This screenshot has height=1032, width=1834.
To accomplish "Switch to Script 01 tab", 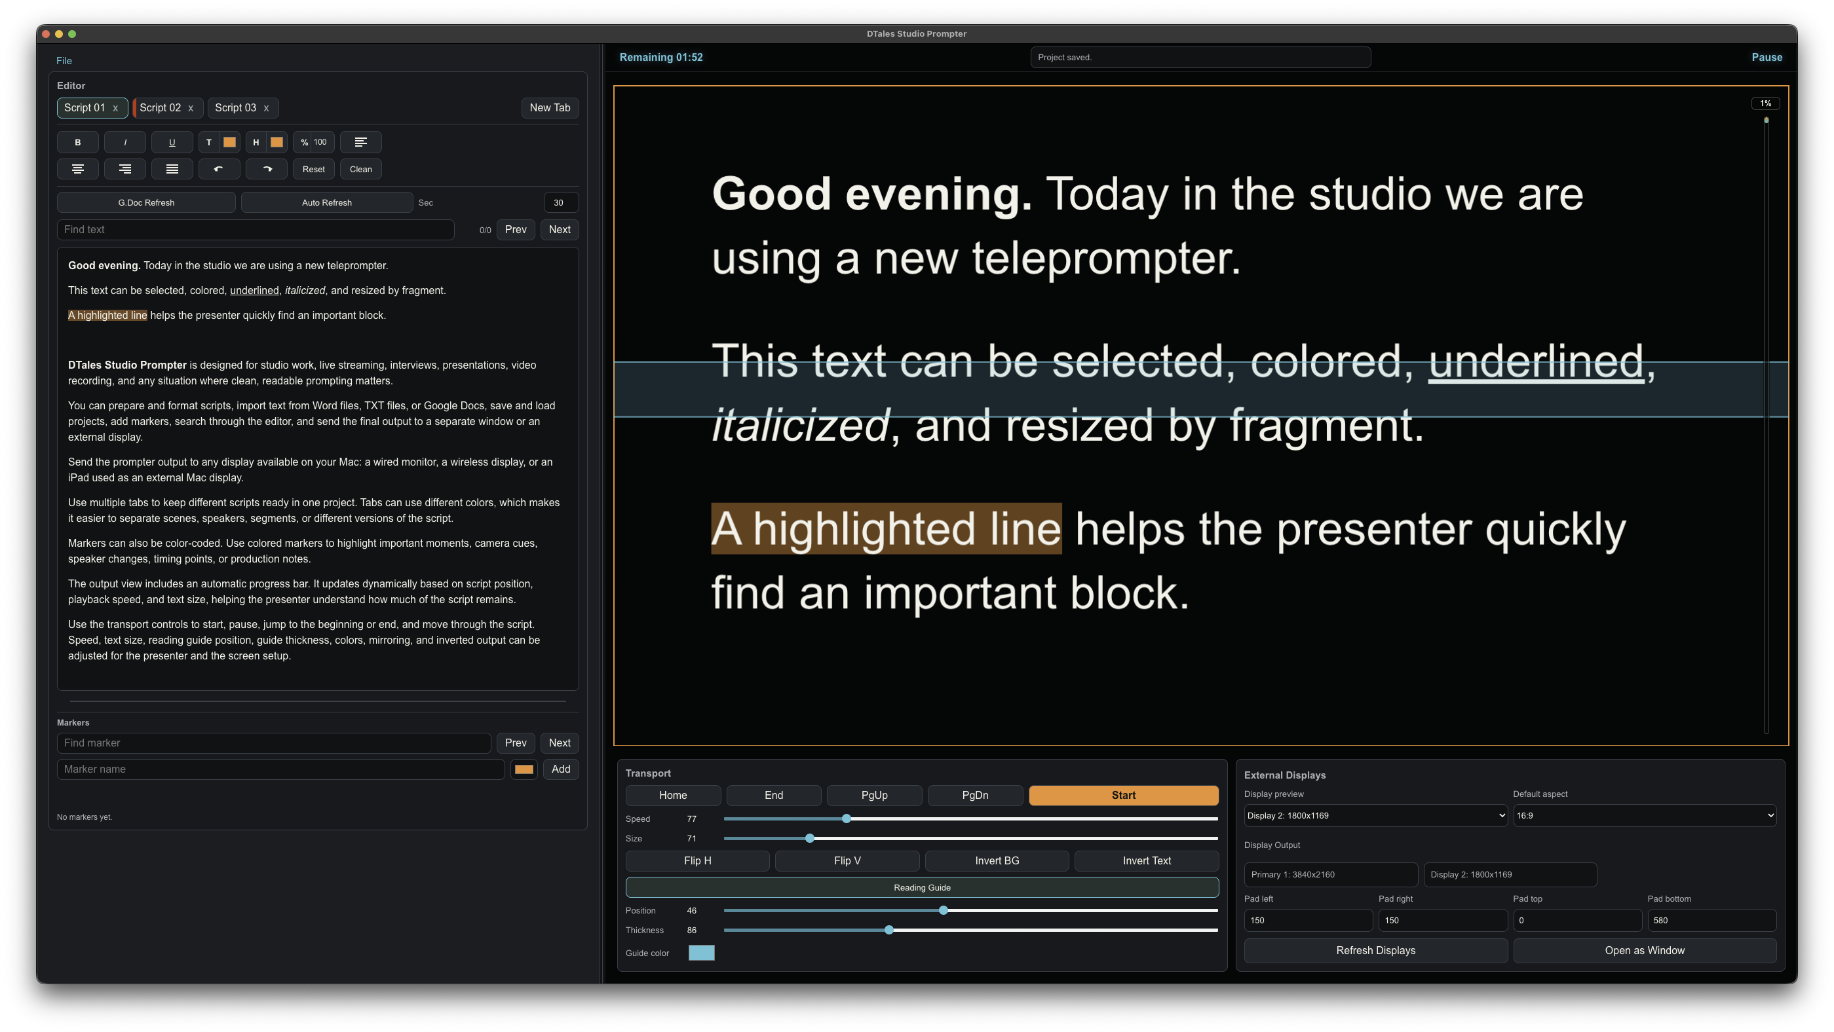I will click(x=85, y=108).
